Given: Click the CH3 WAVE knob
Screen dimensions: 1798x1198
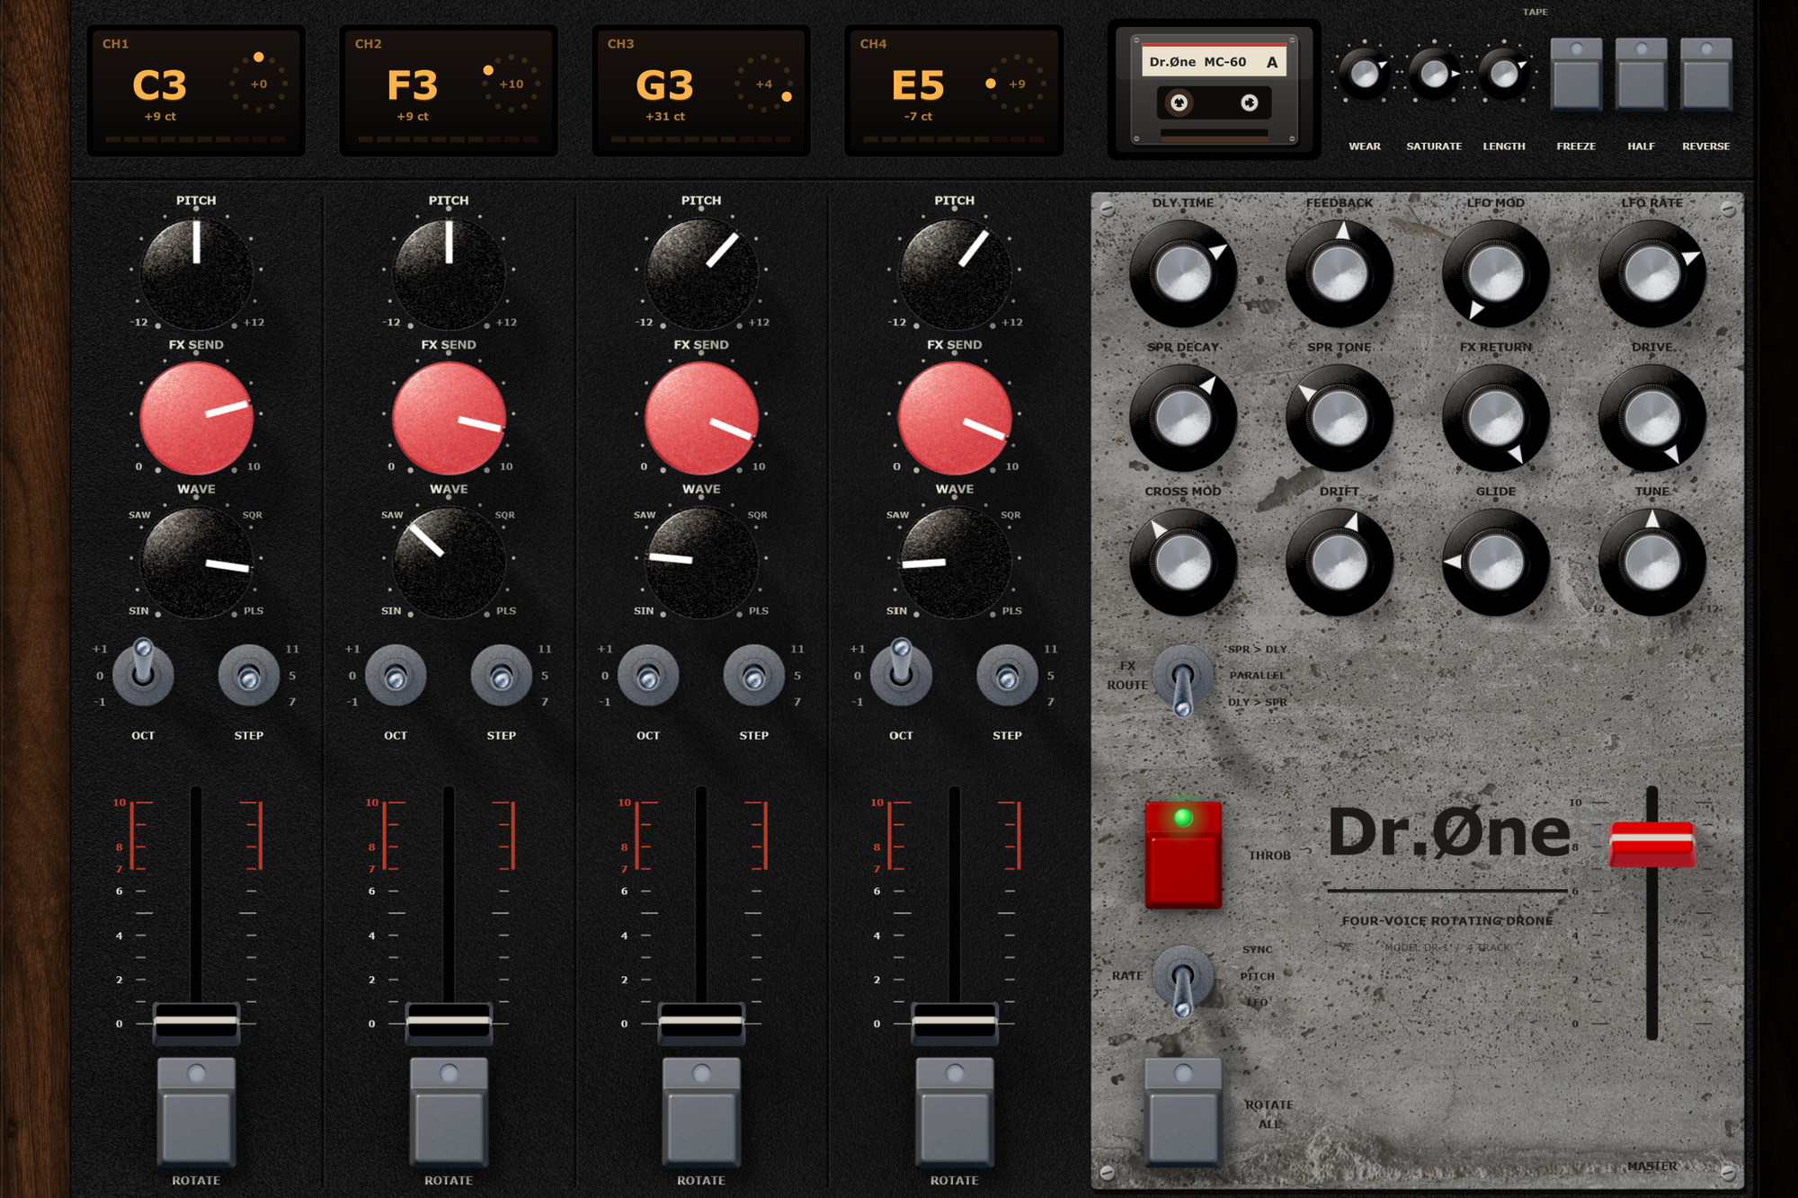Looking at the screenshot, I should pos(701,562).
